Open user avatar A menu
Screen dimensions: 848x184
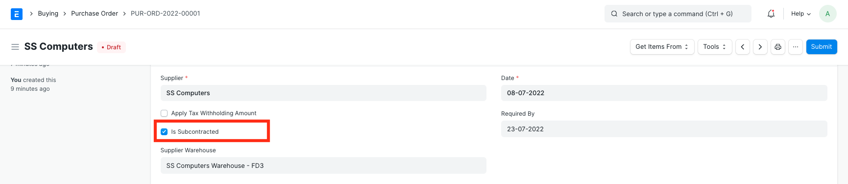(x=828, y=14)
